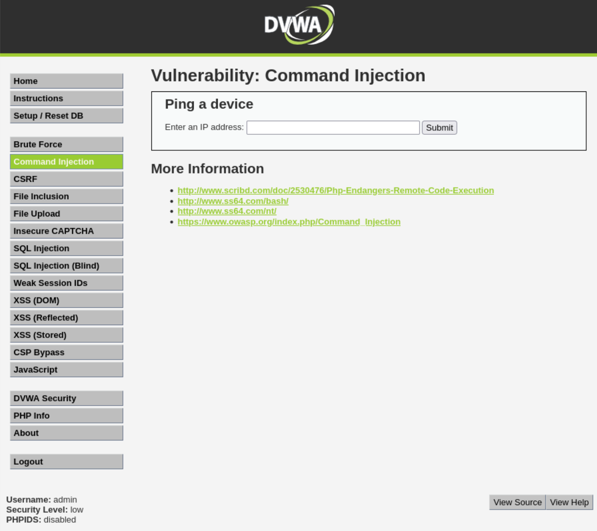This screenshot has width=597, height=531.
Task: Focus the IP address input field
Action: click(333, 128)
